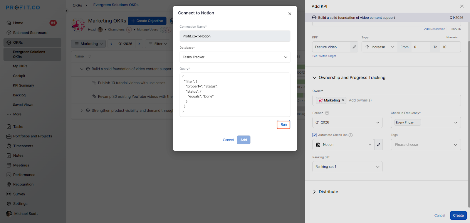Open the Marketing view dropdown
The image size is (470, 223).
(x=88, y=44)
